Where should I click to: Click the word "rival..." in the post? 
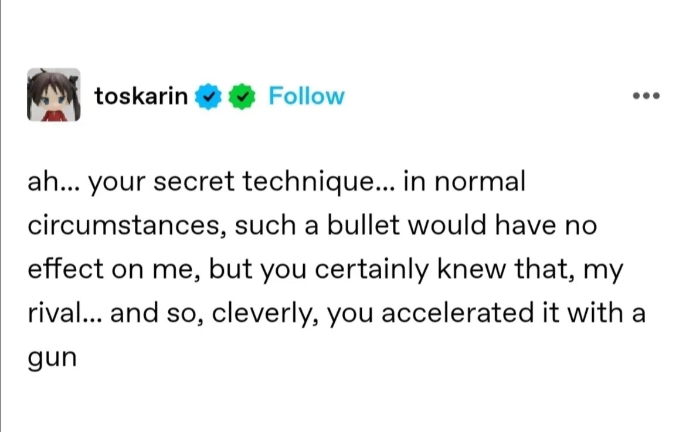64,312
